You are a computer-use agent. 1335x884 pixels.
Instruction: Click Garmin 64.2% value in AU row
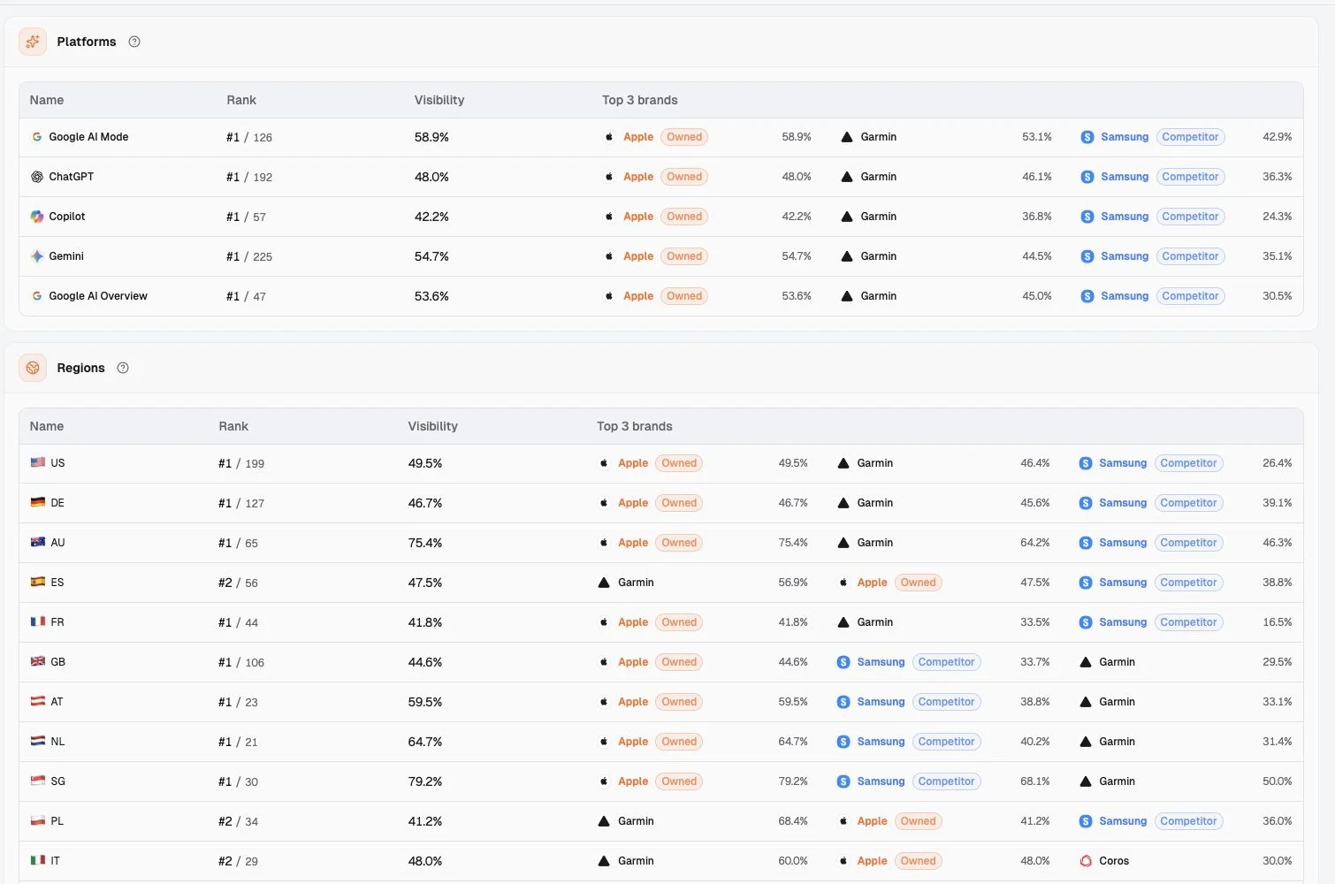click(x=1035, y=543)
